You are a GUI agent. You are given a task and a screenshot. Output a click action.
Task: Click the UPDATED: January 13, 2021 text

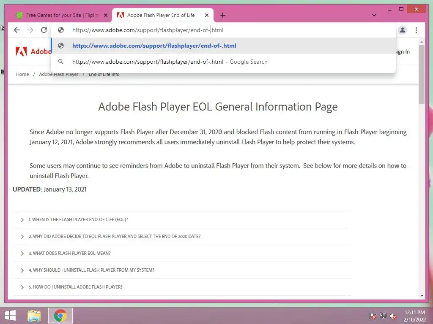click(50, 189)
